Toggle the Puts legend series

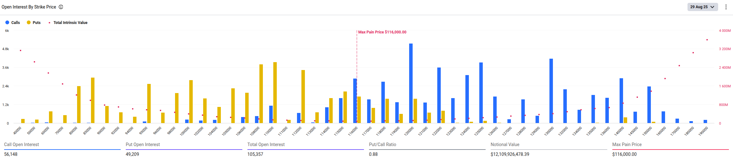tap(34, 23)
